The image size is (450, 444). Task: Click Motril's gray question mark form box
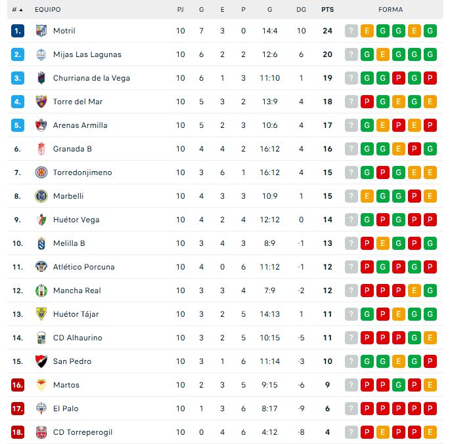pyautogui.click(x=351, y=31)
